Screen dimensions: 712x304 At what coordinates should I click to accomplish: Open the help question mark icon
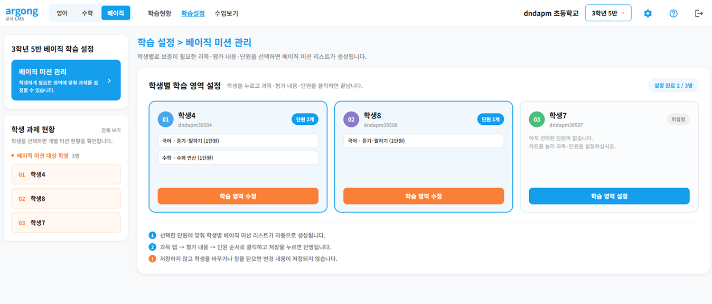pyautogui.click(x=673, y=13)
